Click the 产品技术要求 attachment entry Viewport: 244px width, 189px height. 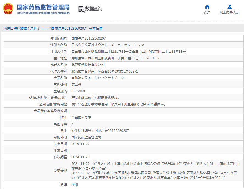81,118
